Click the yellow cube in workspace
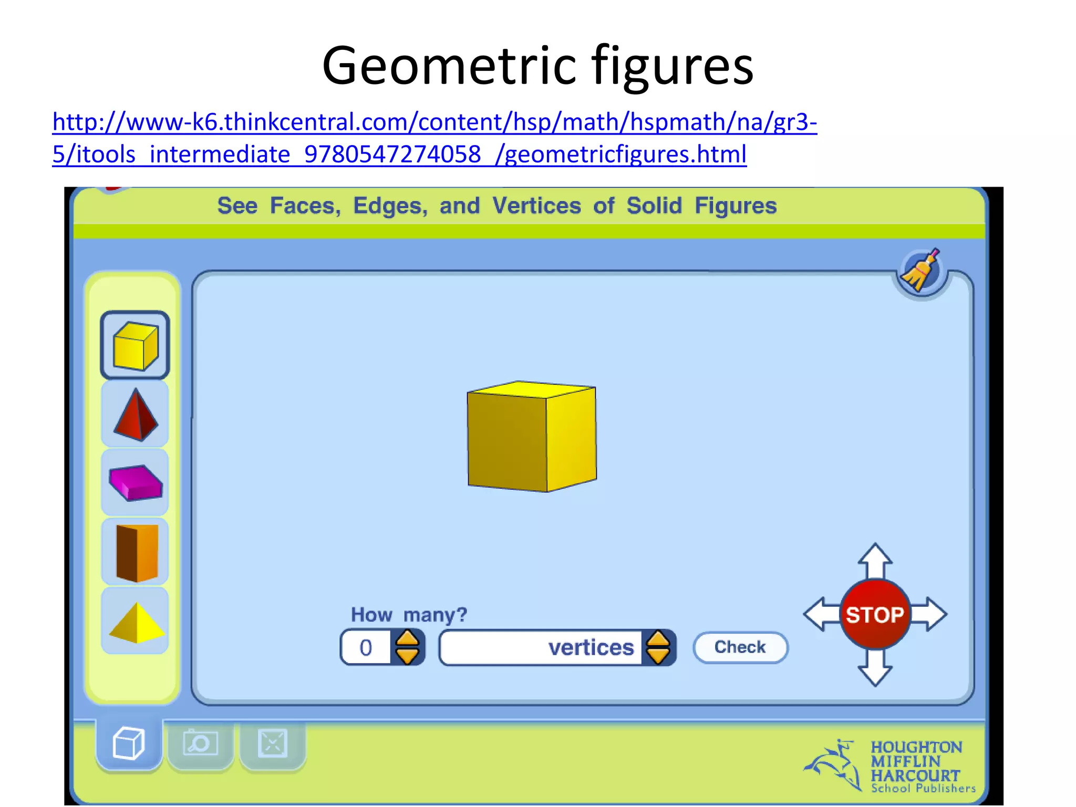The height and width of the screenshot is (807, 1076). (x=532, y=437)
